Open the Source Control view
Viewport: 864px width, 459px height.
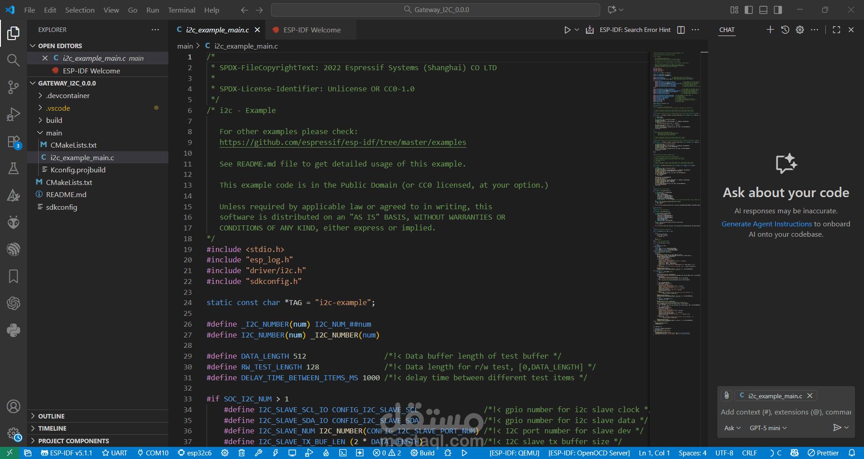click(x=13, y=87)
